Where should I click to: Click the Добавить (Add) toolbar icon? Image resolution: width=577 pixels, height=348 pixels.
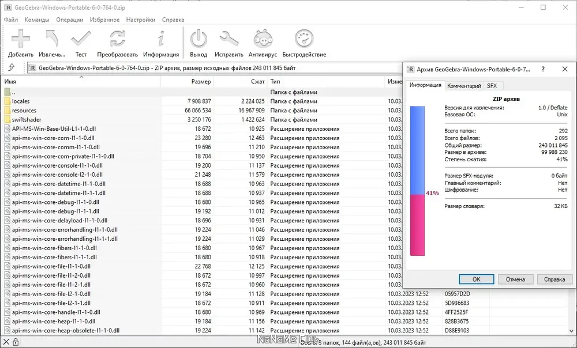21,39
